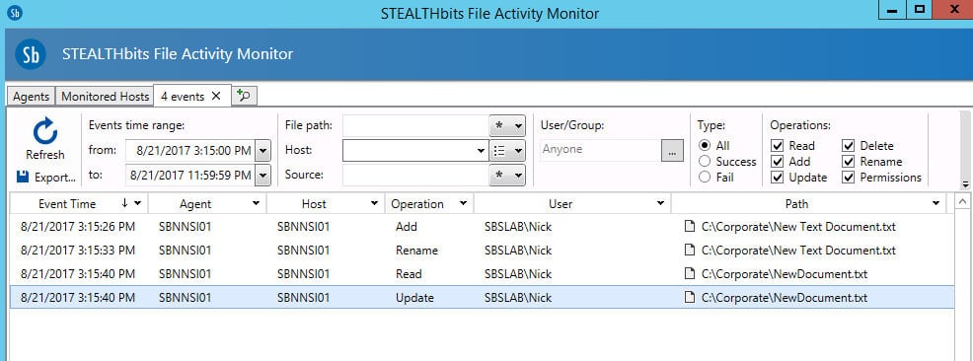Click New Text Document.txt path in Rename row
This screenshot has width=973, height=361.
(x=798, y=251)
